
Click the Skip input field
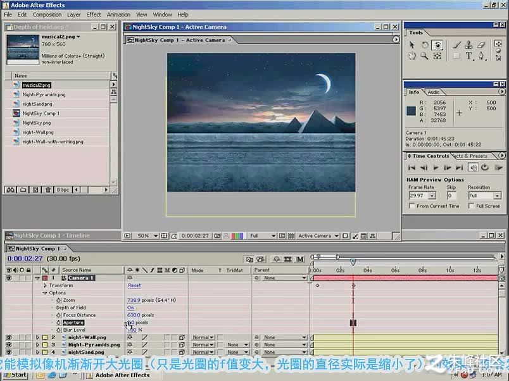(451, 196)
